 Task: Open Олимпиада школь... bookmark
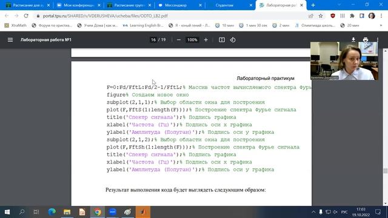tap(315, 25)
